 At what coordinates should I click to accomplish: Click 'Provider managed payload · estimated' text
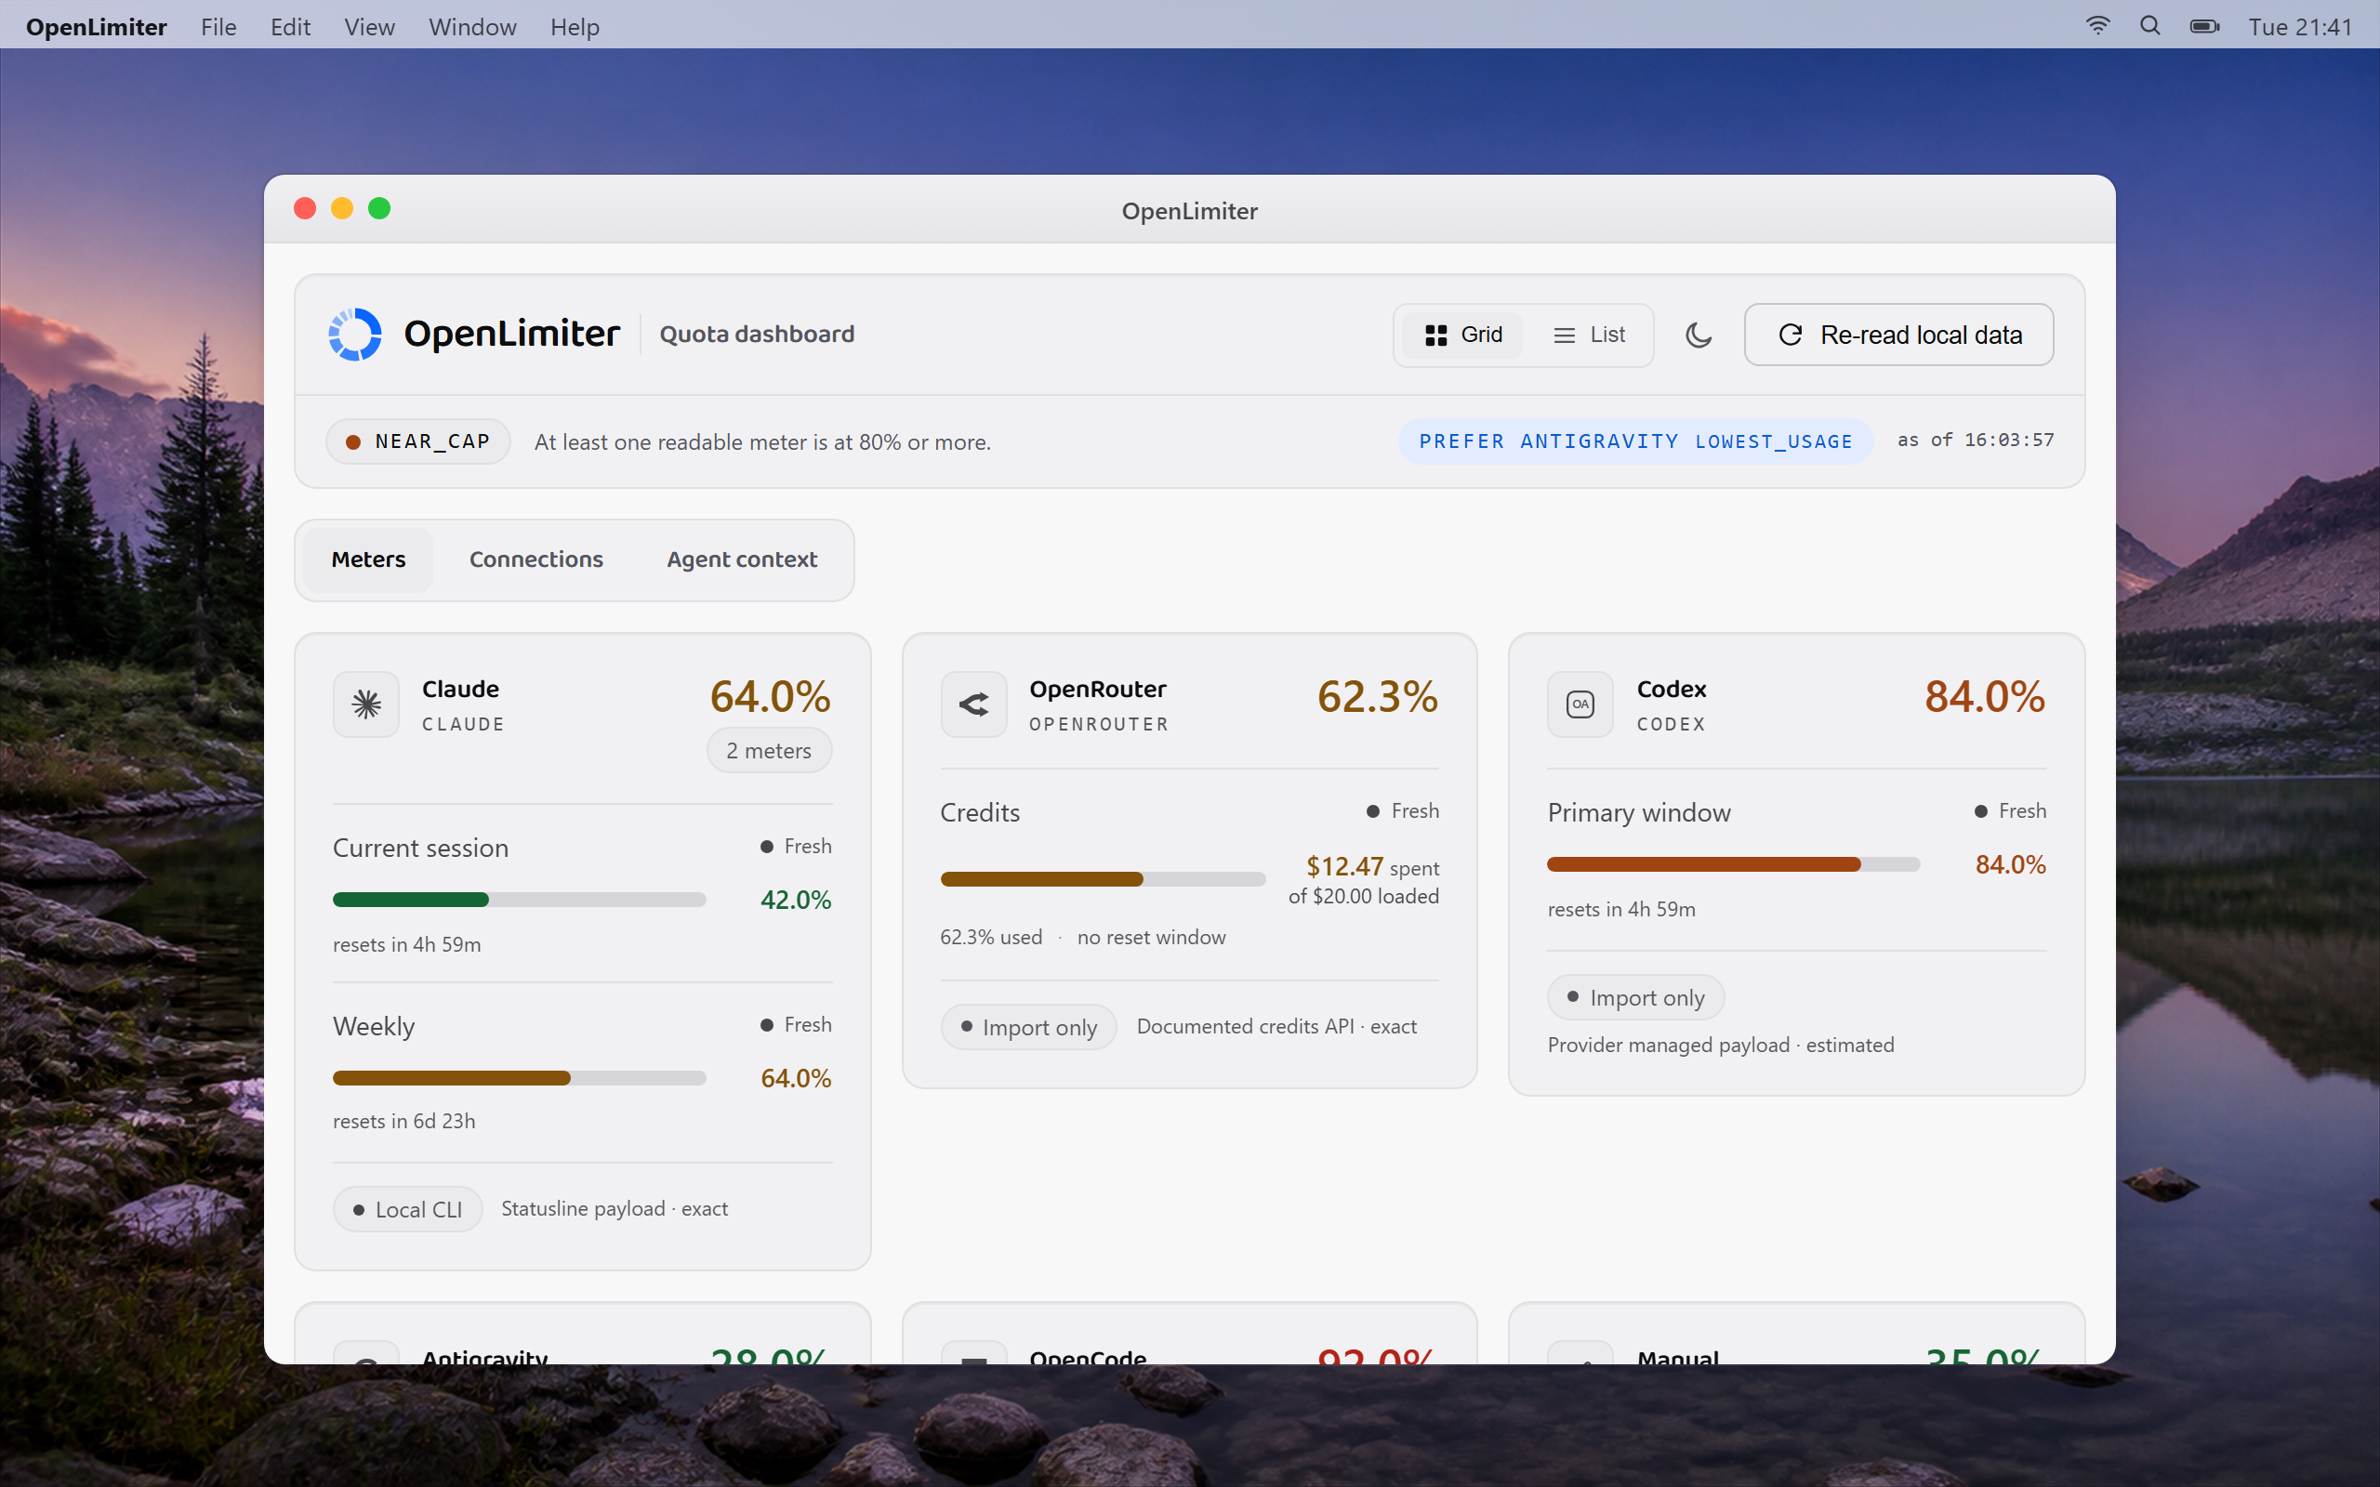(1721, 1046)
